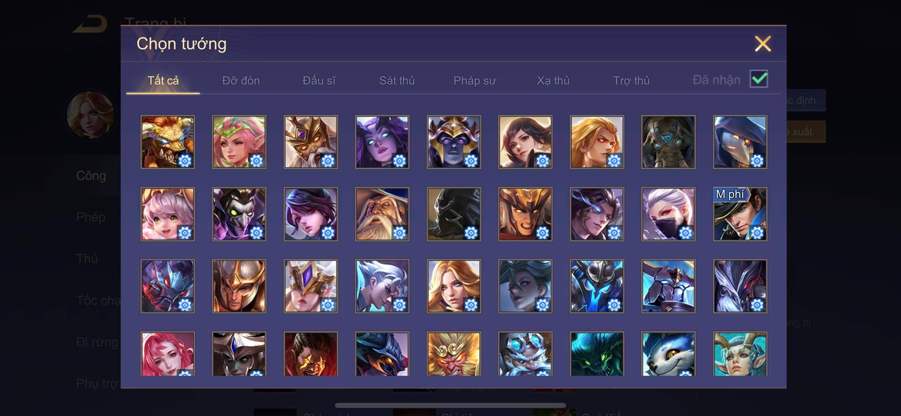Choose the masked white-haired ninja hero
Image resolution: width=901 pixels, height=416 pixels.
[668, 214]
